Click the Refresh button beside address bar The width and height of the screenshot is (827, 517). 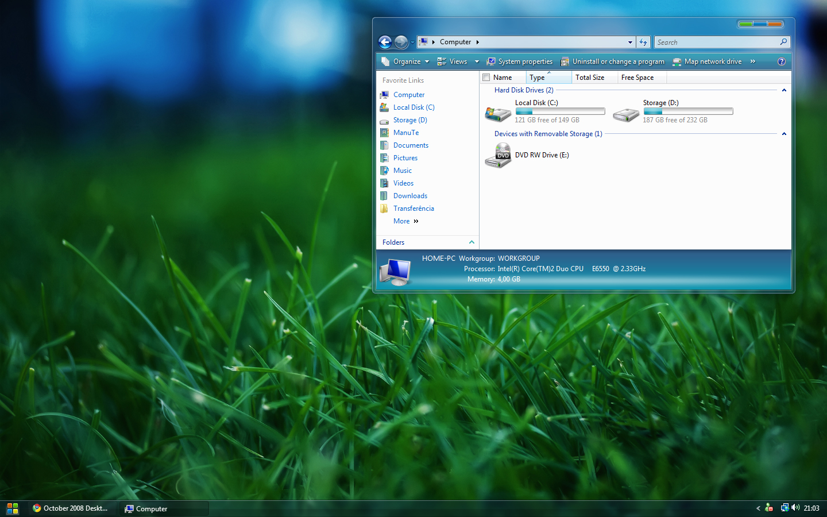coord(643,42)
